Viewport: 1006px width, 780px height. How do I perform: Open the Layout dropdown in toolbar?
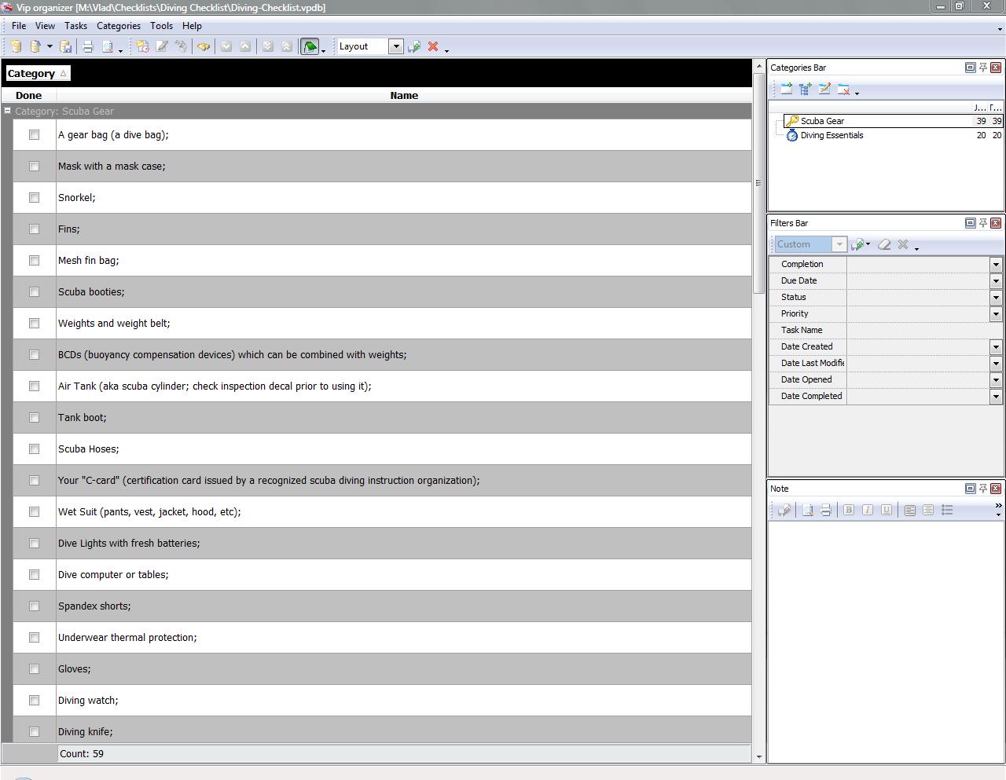click(x=396, y=46)
